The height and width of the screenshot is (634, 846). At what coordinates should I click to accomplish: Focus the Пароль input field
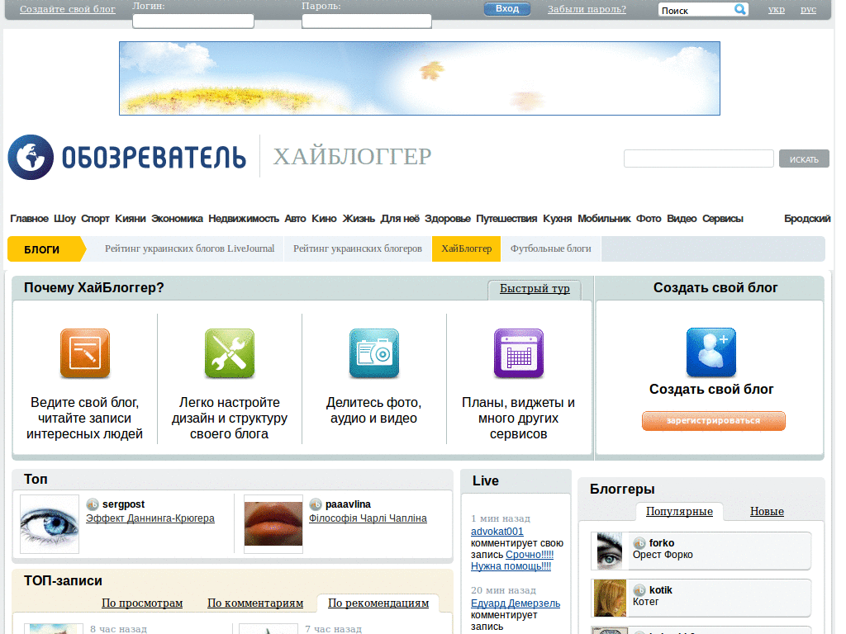(367, 21)
